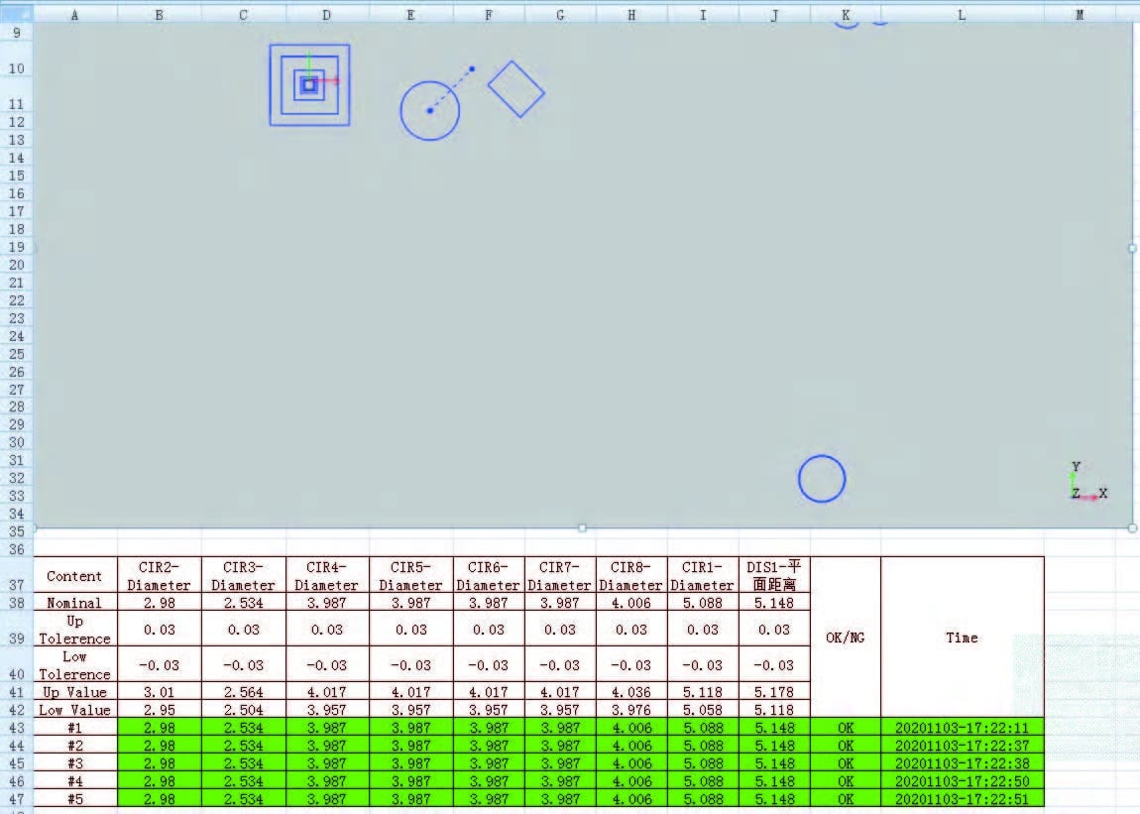Click the nested squares shape in the drawing

tap(309, 85)
